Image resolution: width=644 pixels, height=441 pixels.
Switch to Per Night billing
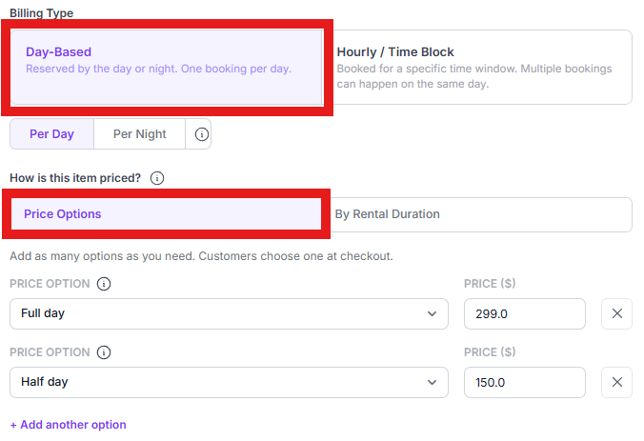click(140, 134)
